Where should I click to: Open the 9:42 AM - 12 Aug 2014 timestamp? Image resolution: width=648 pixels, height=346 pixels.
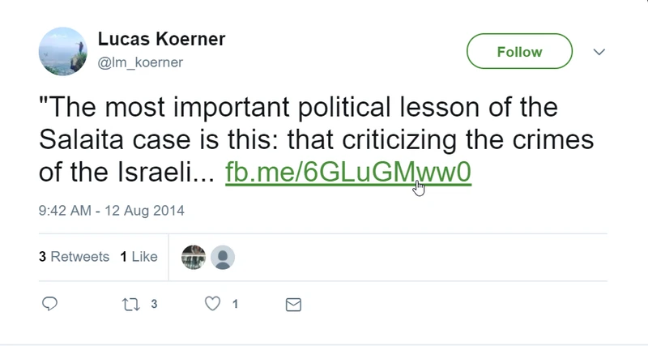click(x=112, y=211)
